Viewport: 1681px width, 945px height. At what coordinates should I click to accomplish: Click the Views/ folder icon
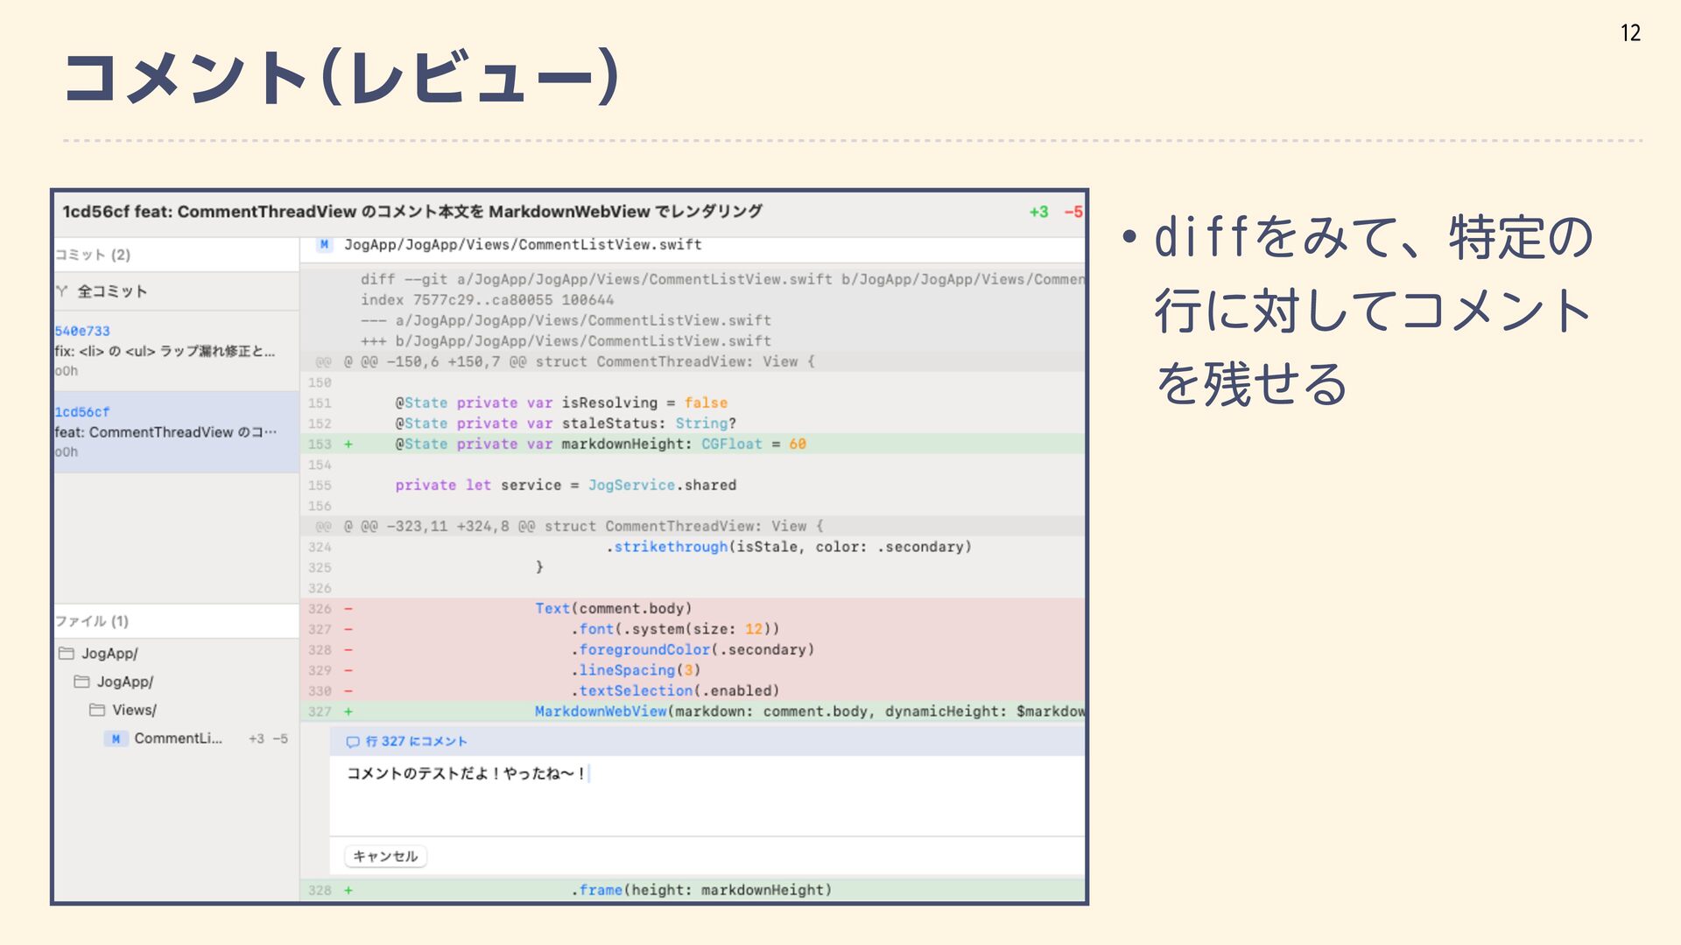pyautogui.click(x=97, y=710)
